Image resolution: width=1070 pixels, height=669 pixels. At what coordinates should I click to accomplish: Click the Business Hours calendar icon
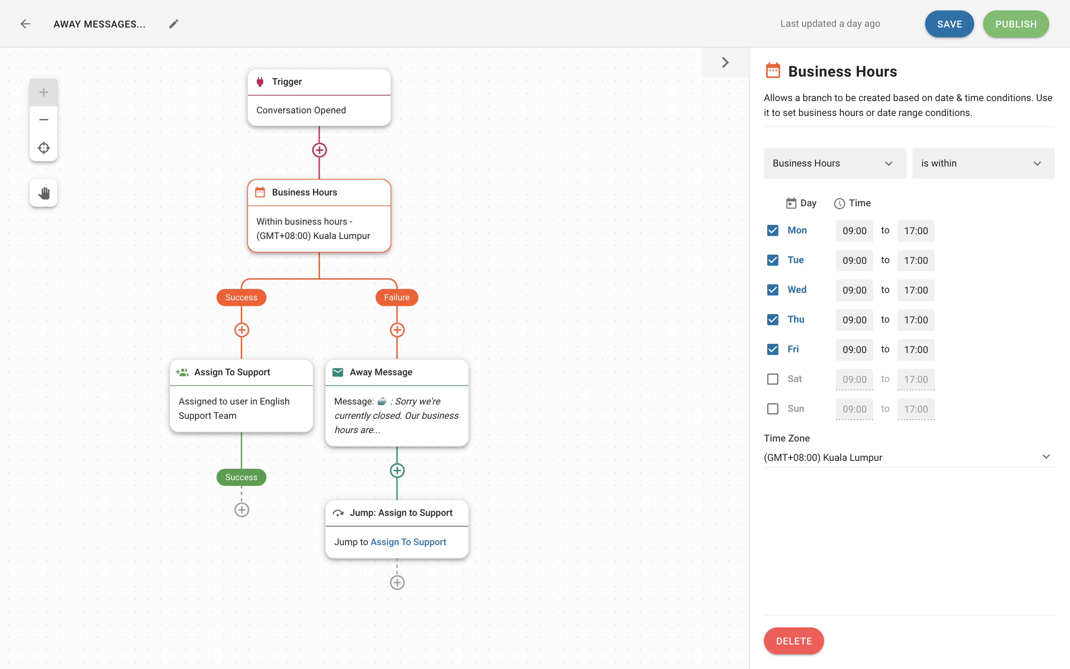(x=772, y=71)
